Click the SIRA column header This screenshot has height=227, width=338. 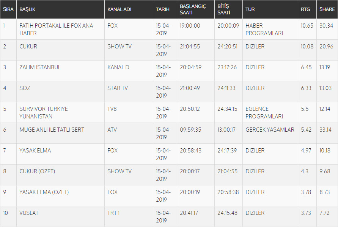coord(8,9)
